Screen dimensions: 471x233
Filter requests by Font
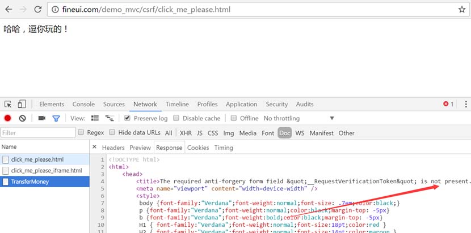pyautogui.click(x=268, y=133)
